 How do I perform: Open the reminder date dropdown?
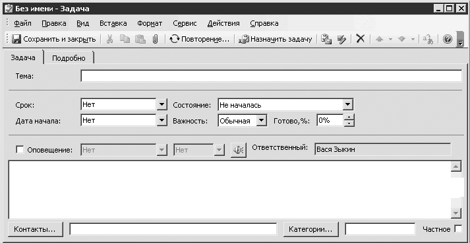[162, 150]
